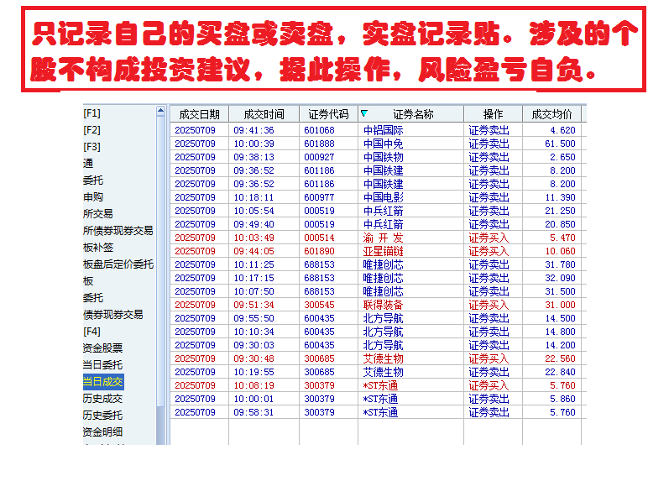Image resolution: width=669 pixels, height=502 pixels.
Task: Click stock code 600977
Action: pyautogui.click(x=319, y=197)
